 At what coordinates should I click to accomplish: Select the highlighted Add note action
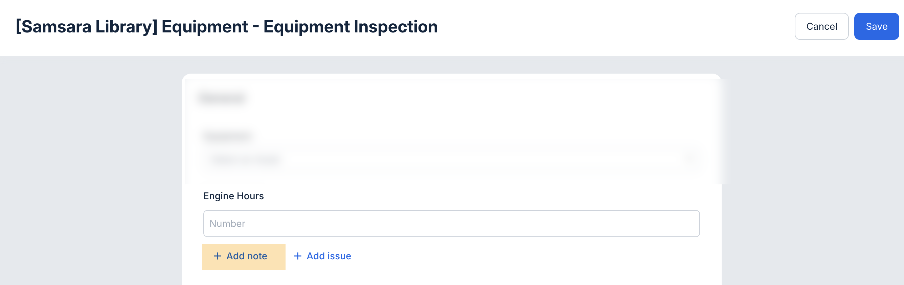(x=244, y=256)
